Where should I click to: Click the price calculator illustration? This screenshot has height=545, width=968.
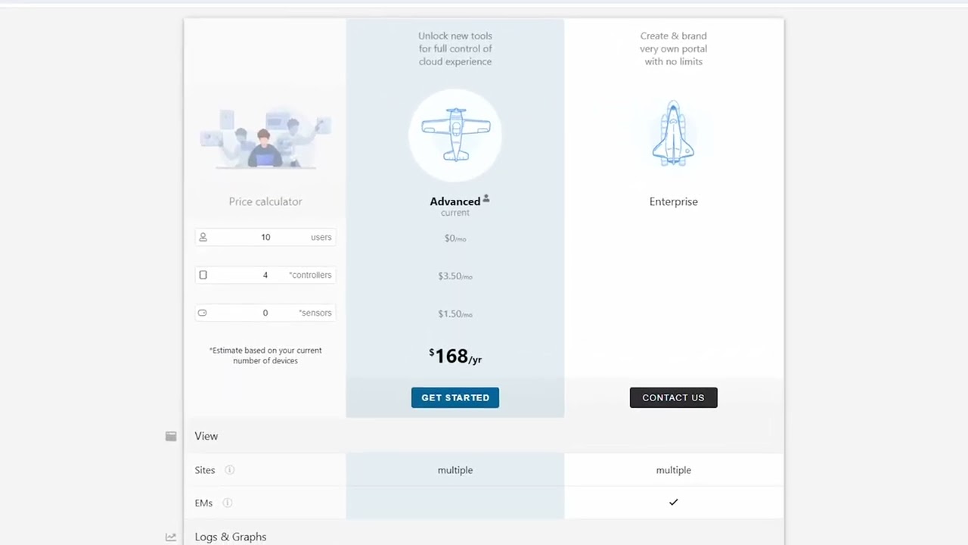265,139
